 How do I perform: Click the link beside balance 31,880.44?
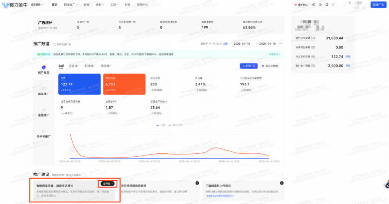(x=348, y=38)
